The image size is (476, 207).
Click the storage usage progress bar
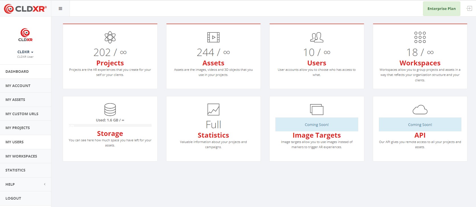coord(110,125)
